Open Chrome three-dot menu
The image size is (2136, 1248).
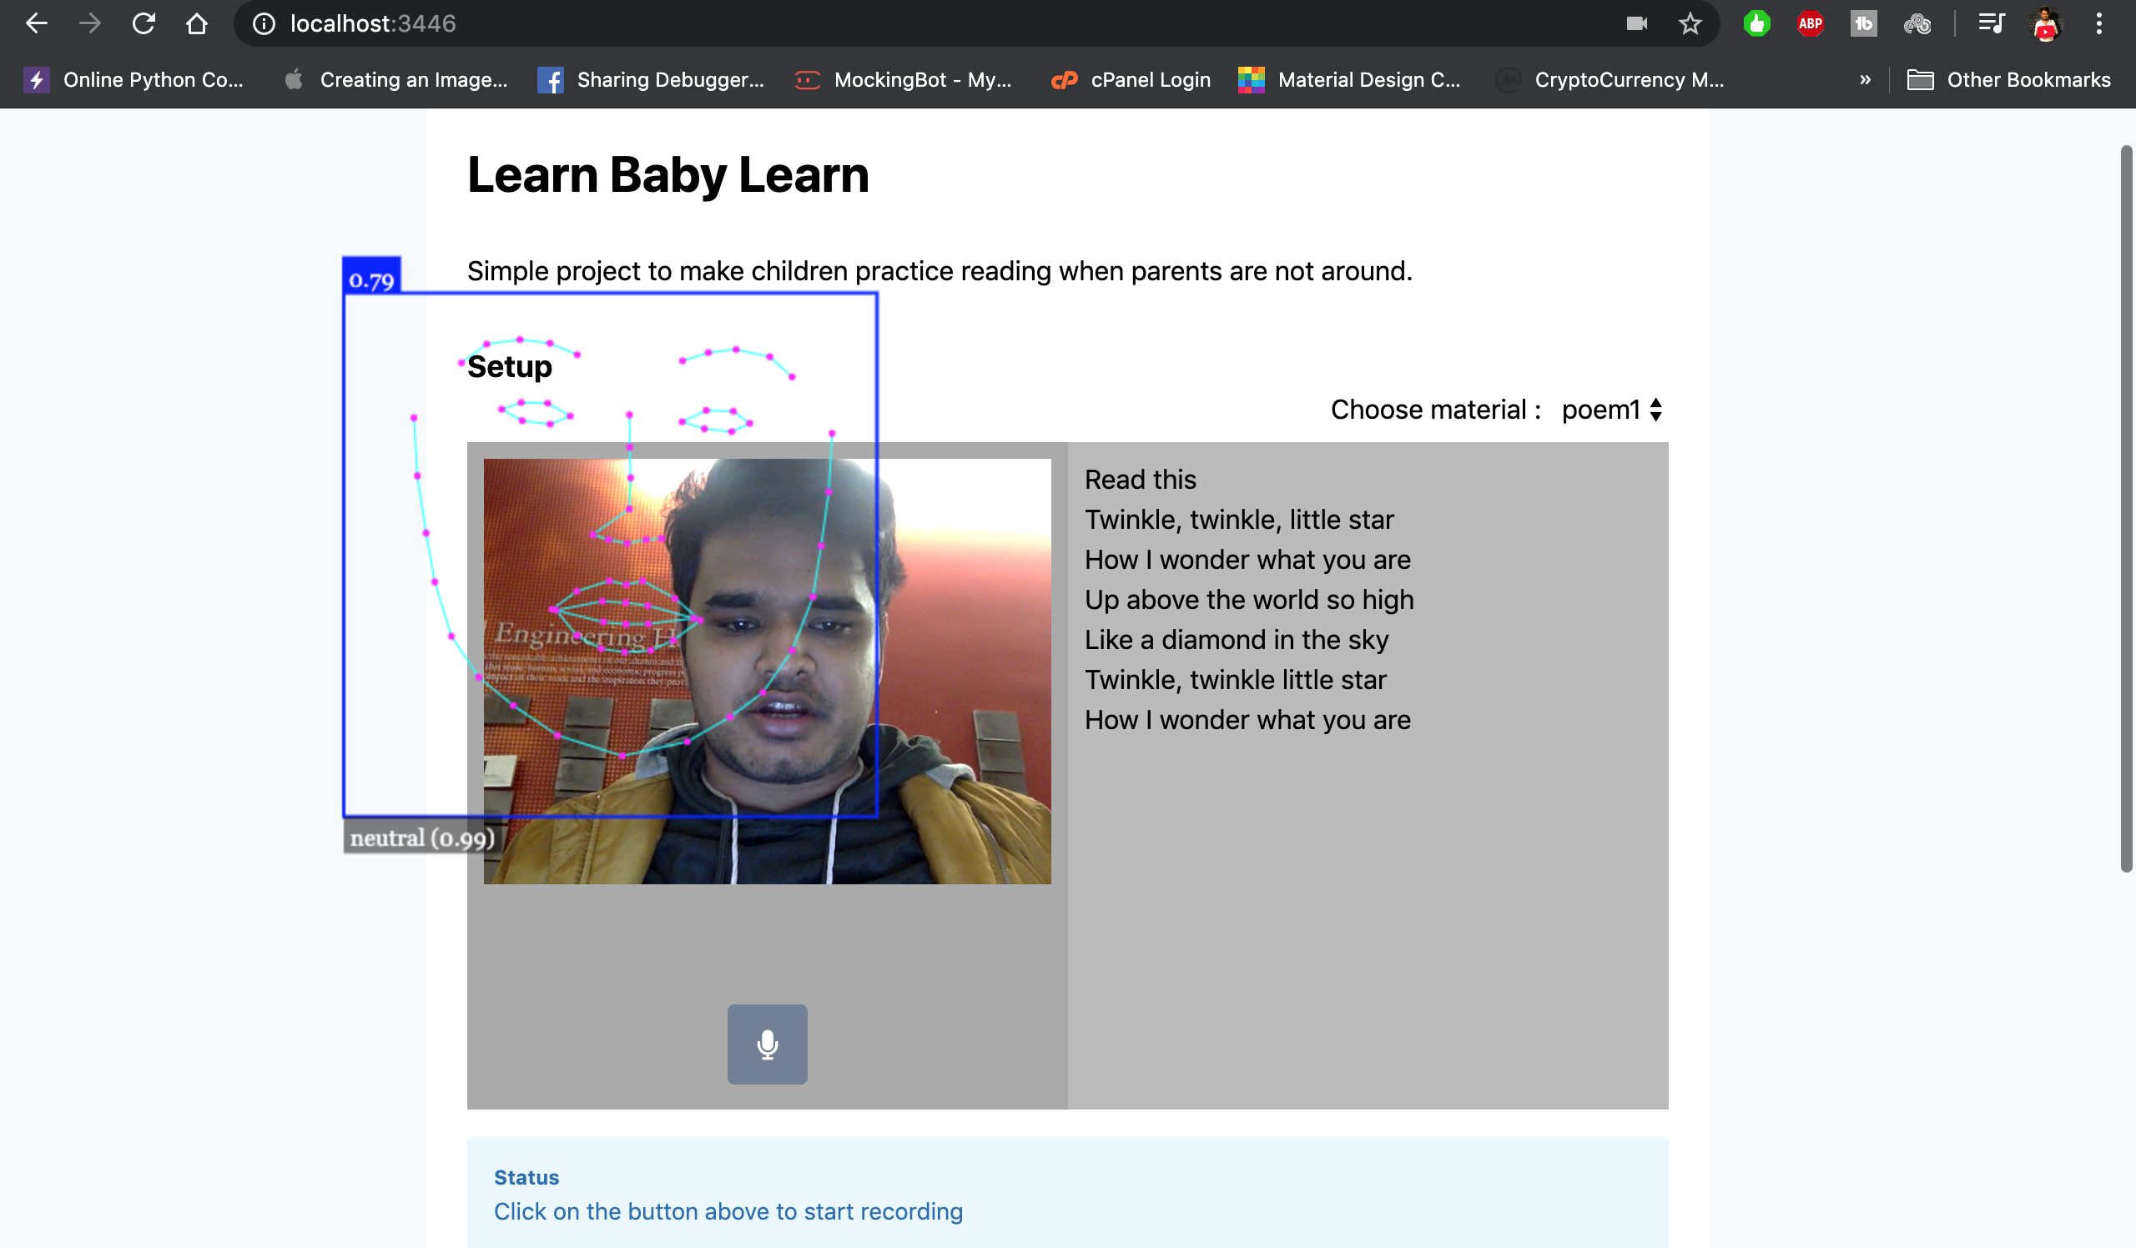point(2098,23)
